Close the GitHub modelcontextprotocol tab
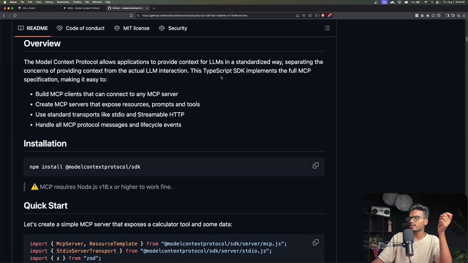This screenshot has width=468, height=263. pyautogui.click(x=147, y=8)
